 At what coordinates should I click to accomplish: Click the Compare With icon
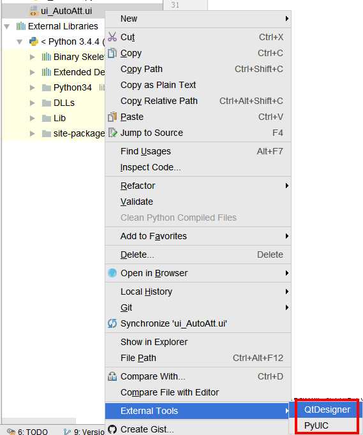pos(112,376)
